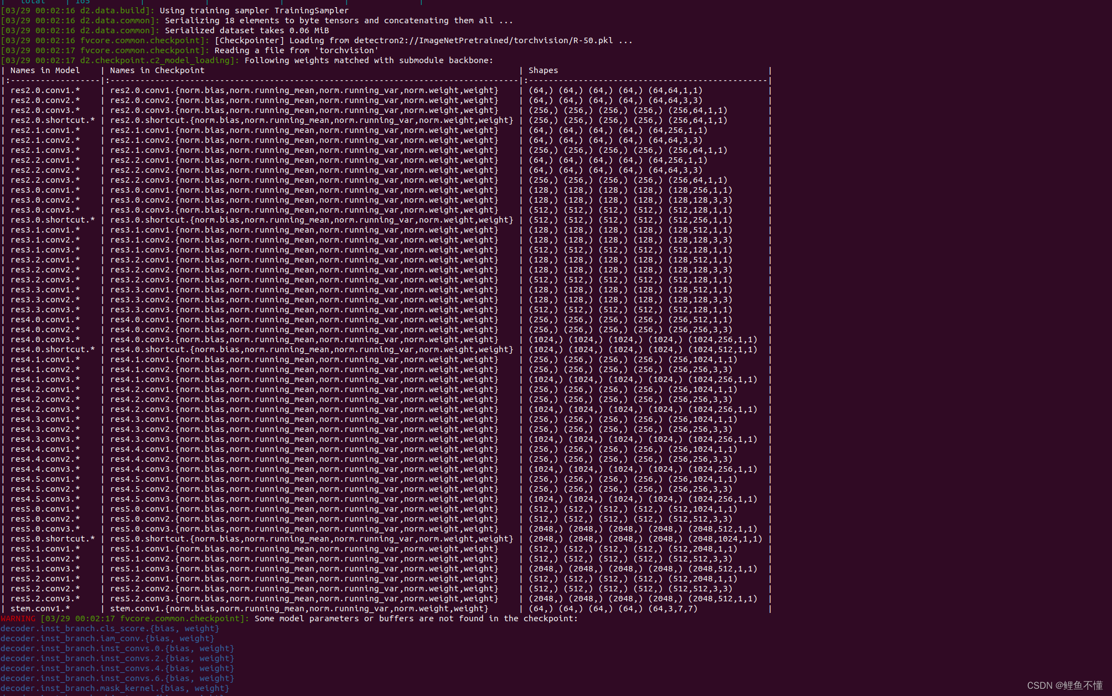Click 'res3.3.conv3.*' in model names column
The image size is (1112, 696).
click(x=45, y=310)
